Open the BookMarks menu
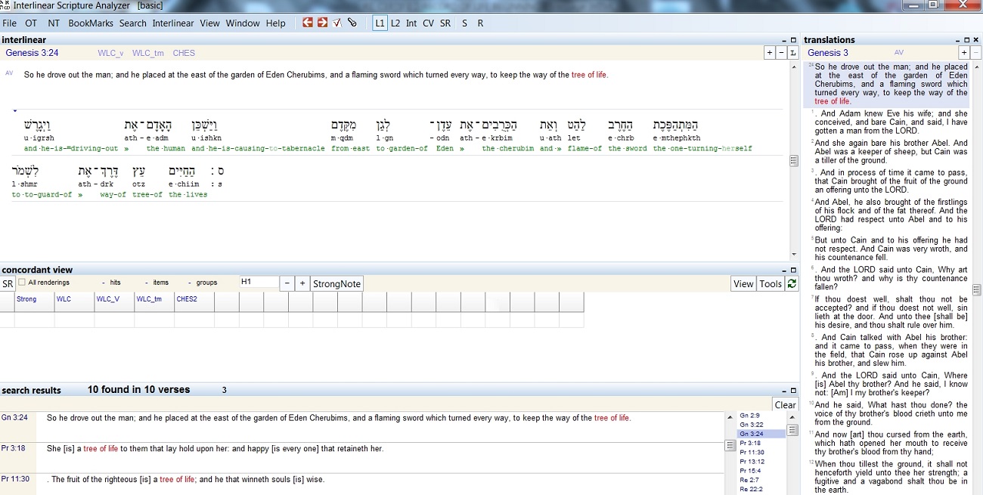Viewport: 983px width, 495px height. pos(90,23)
